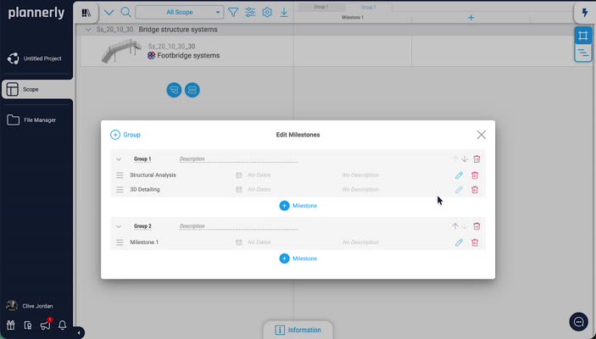Edit the Milestone 1 entry

pos(459,242)
